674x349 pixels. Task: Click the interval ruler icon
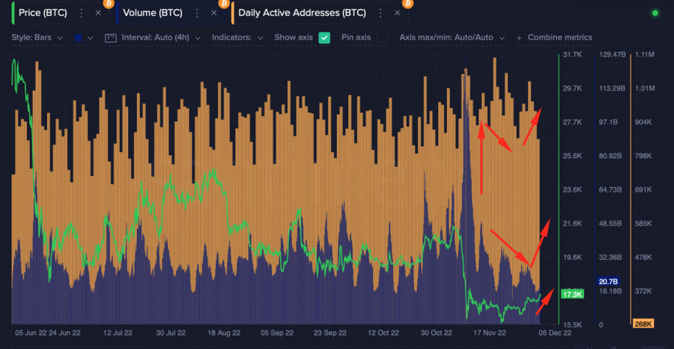(x=111, y=37)
